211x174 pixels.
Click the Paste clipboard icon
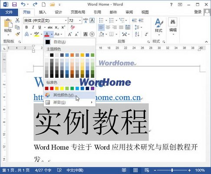(x=8, y=23)
